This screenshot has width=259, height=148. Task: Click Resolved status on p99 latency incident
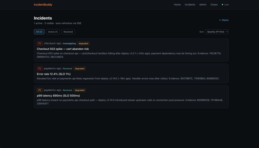pyautogui.click(x=67, y=90)
